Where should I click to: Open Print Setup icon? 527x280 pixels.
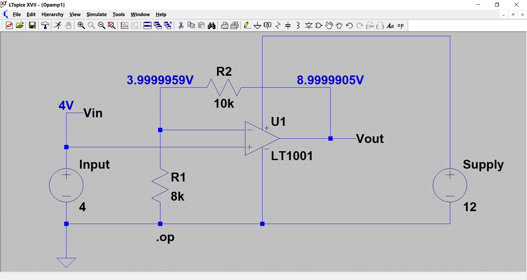tap(235, 25)
